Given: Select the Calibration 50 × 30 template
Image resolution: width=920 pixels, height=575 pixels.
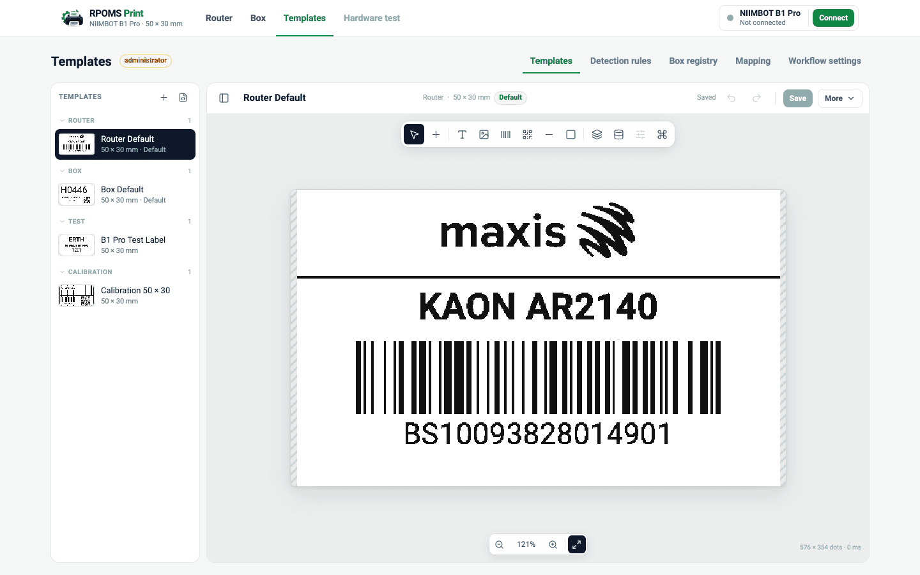Looking at the screenshot, I should [125, 296].
